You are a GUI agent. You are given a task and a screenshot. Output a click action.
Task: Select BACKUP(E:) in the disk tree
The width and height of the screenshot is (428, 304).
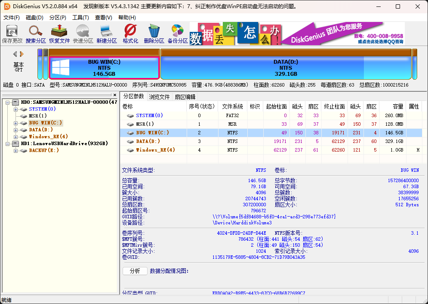tap(43, 150)
